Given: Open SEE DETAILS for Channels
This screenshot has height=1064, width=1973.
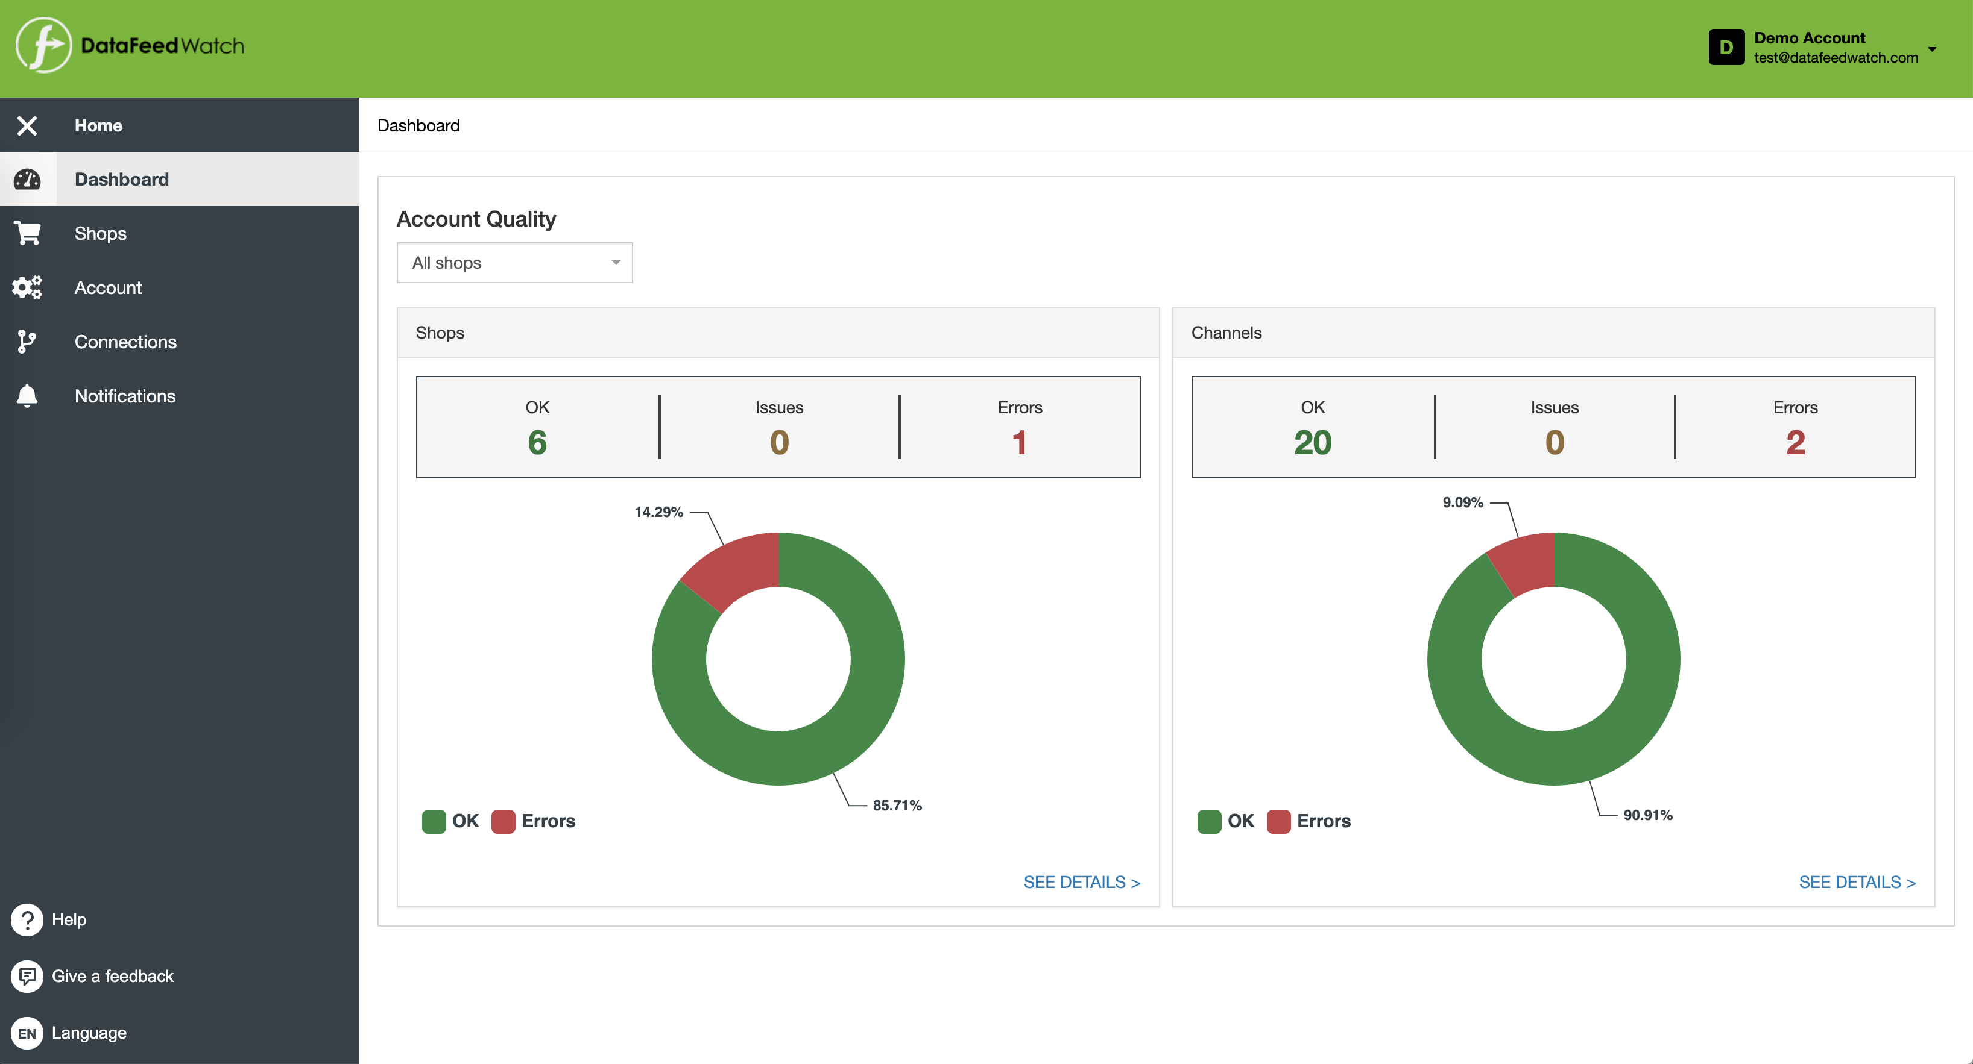Looking at the screenshot, I should [x=1858, y=882].
